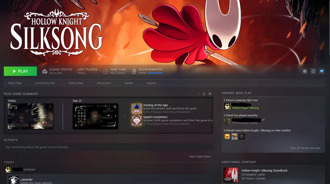Click the Lamenter achievement icon

tap(14, 180)
